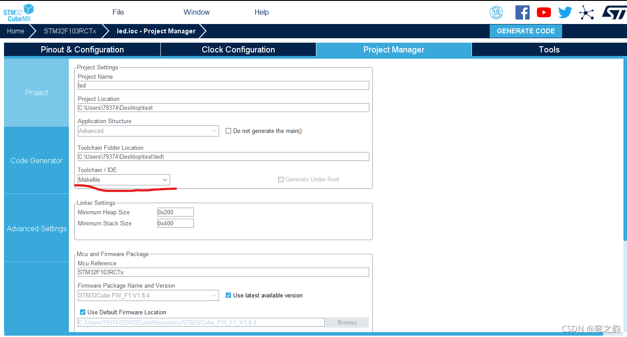Image resolution: width=627 pixels, height=337 pixels.
Task: Click the Minimum Heap Size field
Action: (176, 212)
